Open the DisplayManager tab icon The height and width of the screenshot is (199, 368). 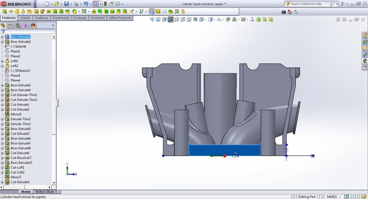tap(33, 26)
